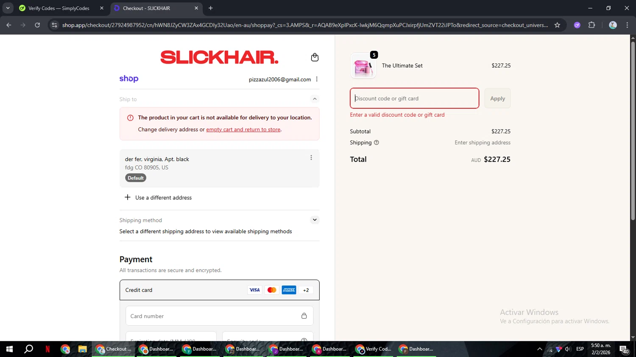Select the Credit card payment option
Viewport: 636px width, 357px height.
click(x=219, y=290)
